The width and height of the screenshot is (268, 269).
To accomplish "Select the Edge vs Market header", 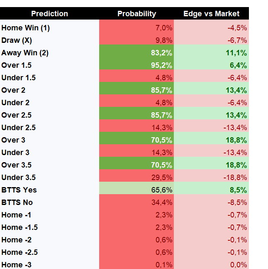I will [x=211, y=13].
